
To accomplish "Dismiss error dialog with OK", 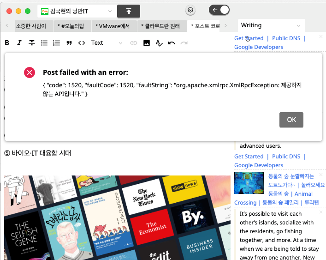I will (291, 120).
